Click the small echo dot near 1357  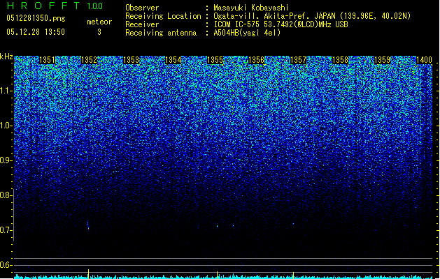pyautogui.click(x=293, y=224)
